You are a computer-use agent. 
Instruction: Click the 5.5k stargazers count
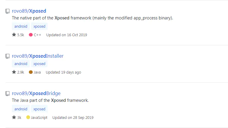(x=21, y=35)
